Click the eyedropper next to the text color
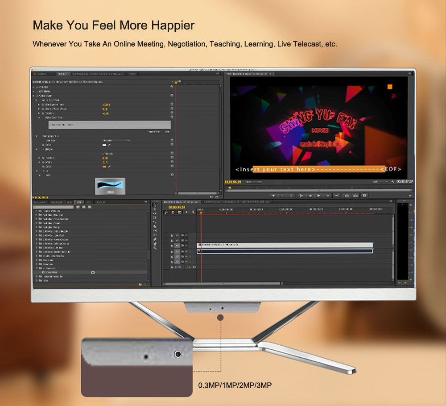The image size is (446, 406). [109, 145]
